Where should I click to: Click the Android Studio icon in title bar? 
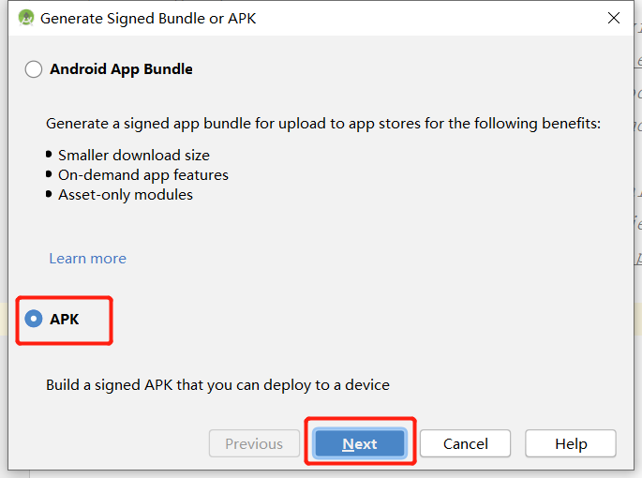[26, 18]
